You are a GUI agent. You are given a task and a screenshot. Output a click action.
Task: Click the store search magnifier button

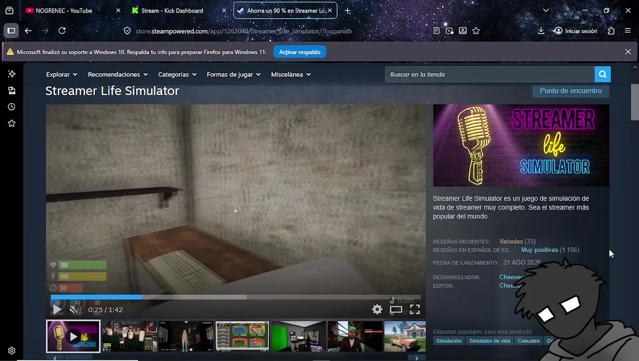click(x=602, y=74)
